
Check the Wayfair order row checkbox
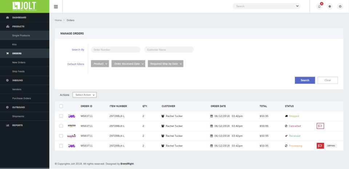61,136
